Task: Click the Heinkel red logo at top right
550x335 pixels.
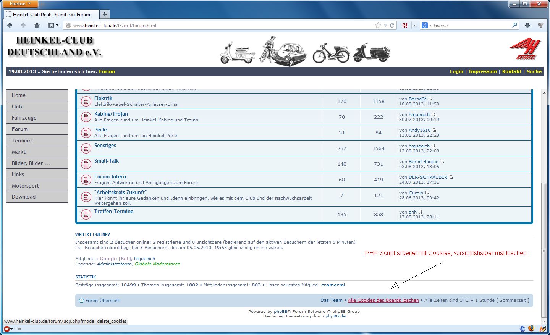Action: pyautogui.click(x=525, y=49)
